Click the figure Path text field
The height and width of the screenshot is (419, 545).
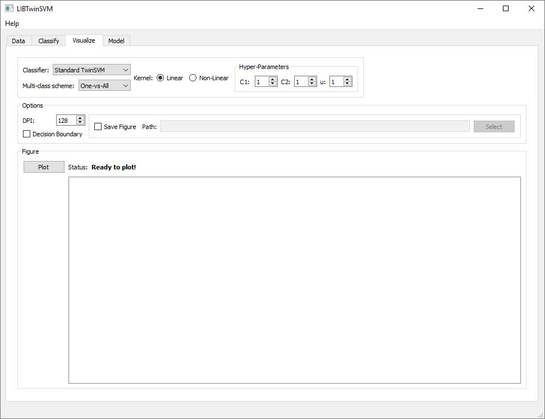315,126
